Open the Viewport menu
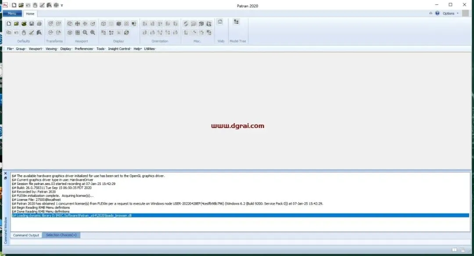This screenshot has height=256, width=474. (x=36, y=49)
